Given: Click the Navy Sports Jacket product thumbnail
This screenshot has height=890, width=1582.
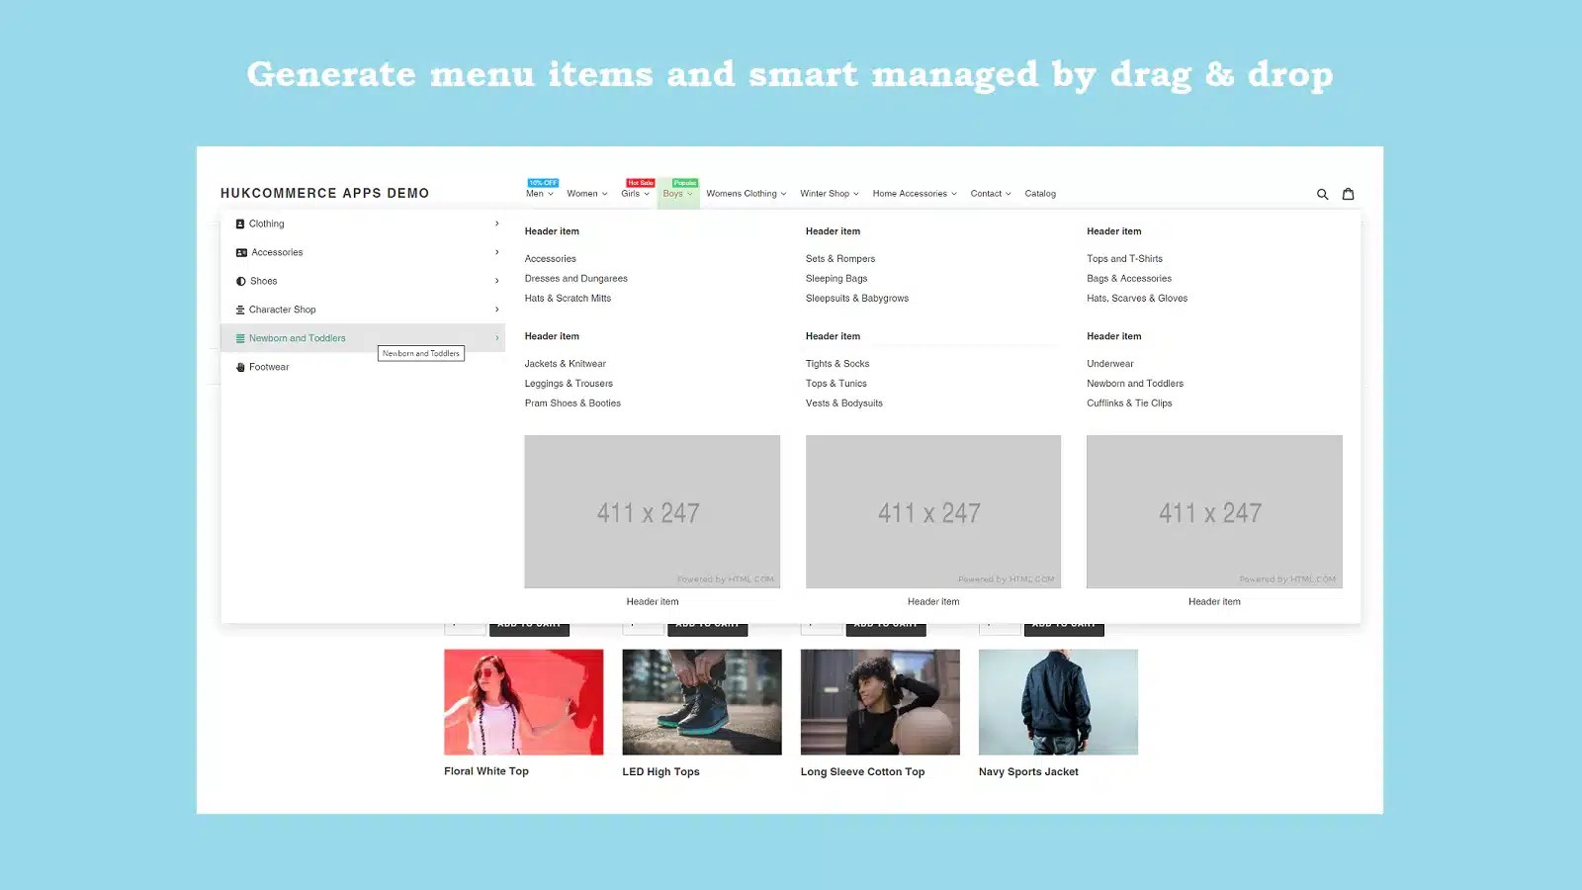Looking at the screenshot, I should [1057, 701].
